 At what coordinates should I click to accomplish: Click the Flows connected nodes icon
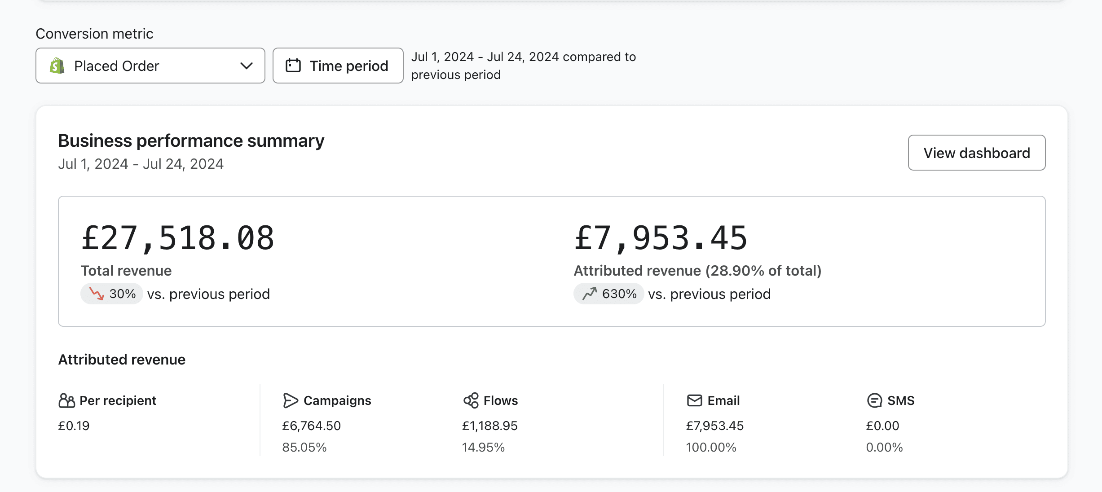click(x=471, y=400)
